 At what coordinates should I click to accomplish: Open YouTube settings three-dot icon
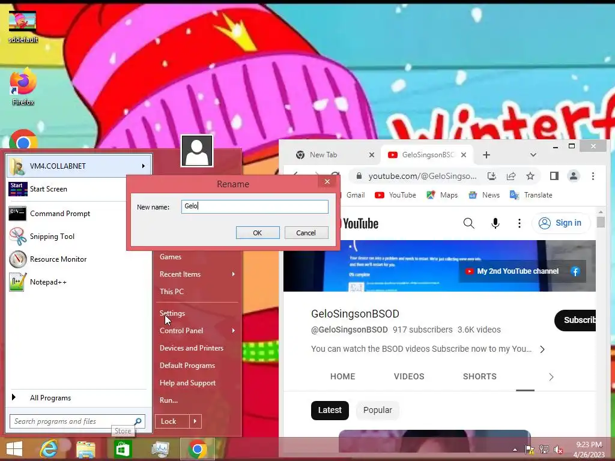tap(520, 223)
